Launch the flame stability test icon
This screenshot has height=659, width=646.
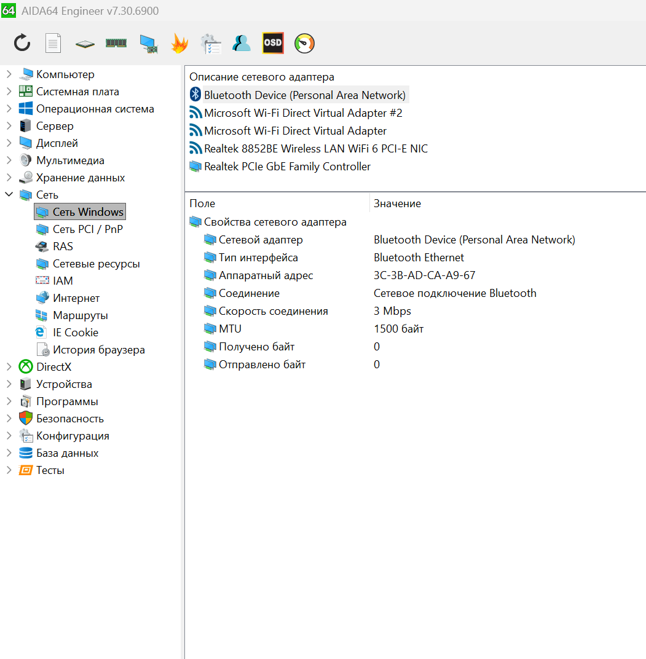(x=179, y=43)
